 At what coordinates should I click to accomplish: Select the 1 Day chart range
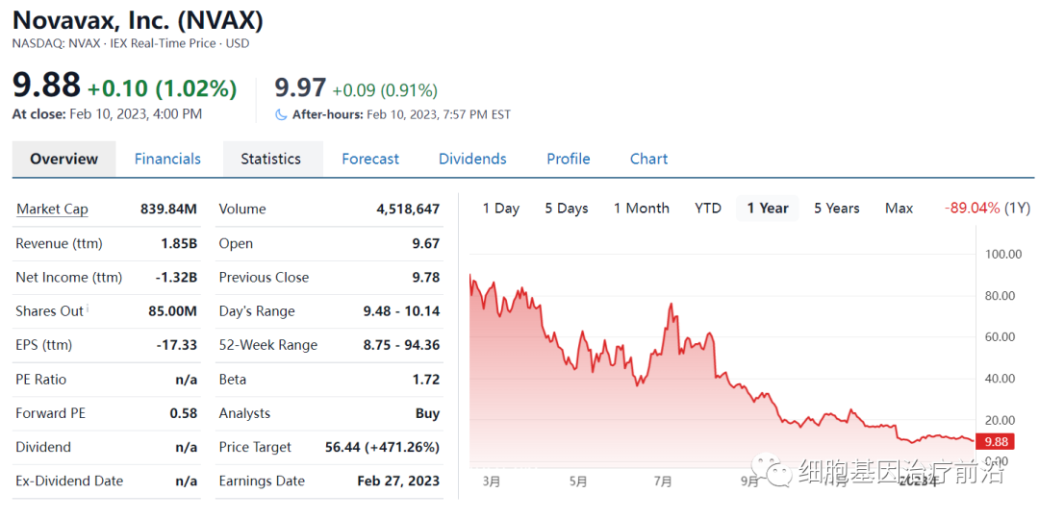(500, 209)
